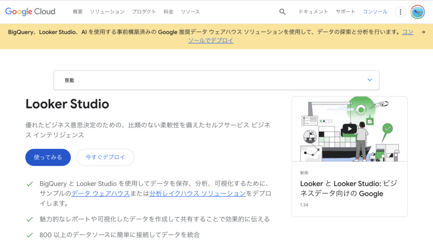Click the 今すぐデプロイ button
This screenshot has height=245, width=433.
[x=105, y=157]
